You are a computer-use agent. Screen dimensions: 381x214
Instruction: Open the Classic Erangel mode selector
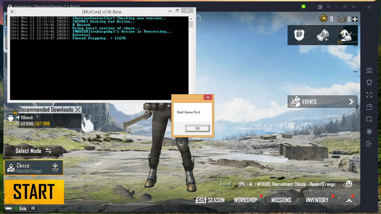tap(33, 168)
